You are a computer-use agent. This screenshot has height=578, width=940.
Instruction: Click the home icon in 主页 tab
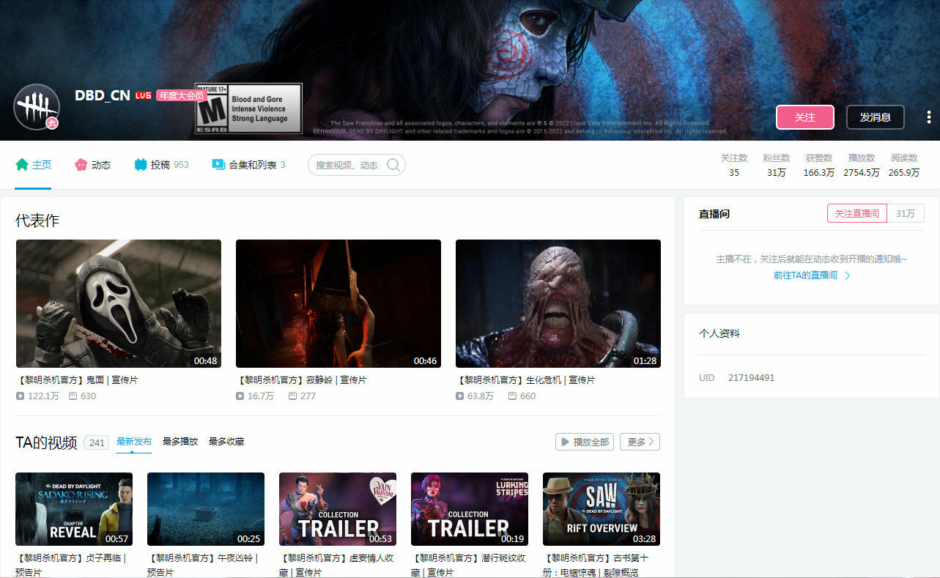22,165
